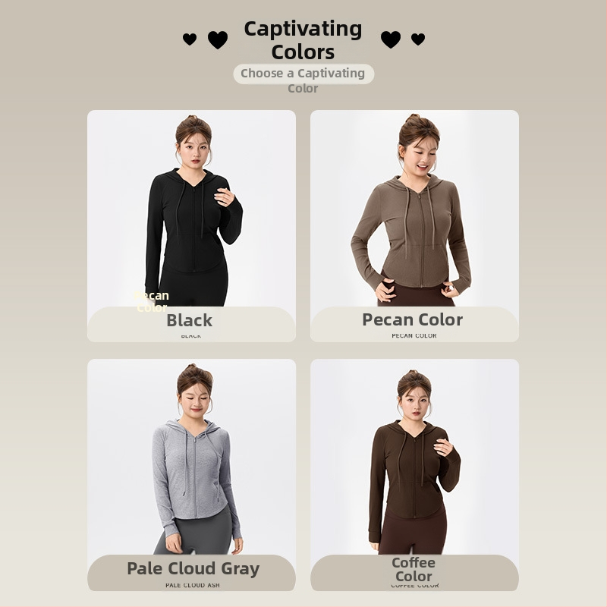Click small PALE CLOUD ASH caption
607x607 pixels.
[x=193, y=585]
